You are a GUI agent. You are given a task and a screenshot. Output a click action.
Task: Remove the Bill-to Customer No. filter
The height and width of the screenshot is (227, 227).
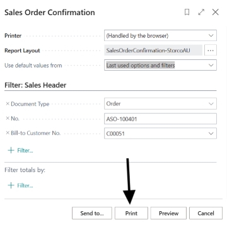[x=8, y=133]
